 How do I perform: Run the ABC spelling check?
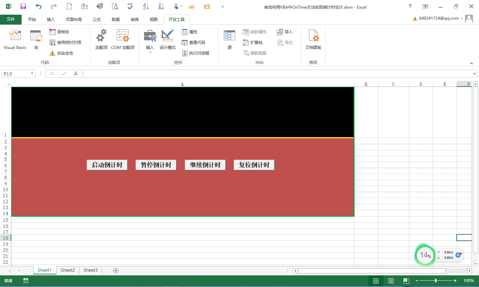(x=130, y=6)
